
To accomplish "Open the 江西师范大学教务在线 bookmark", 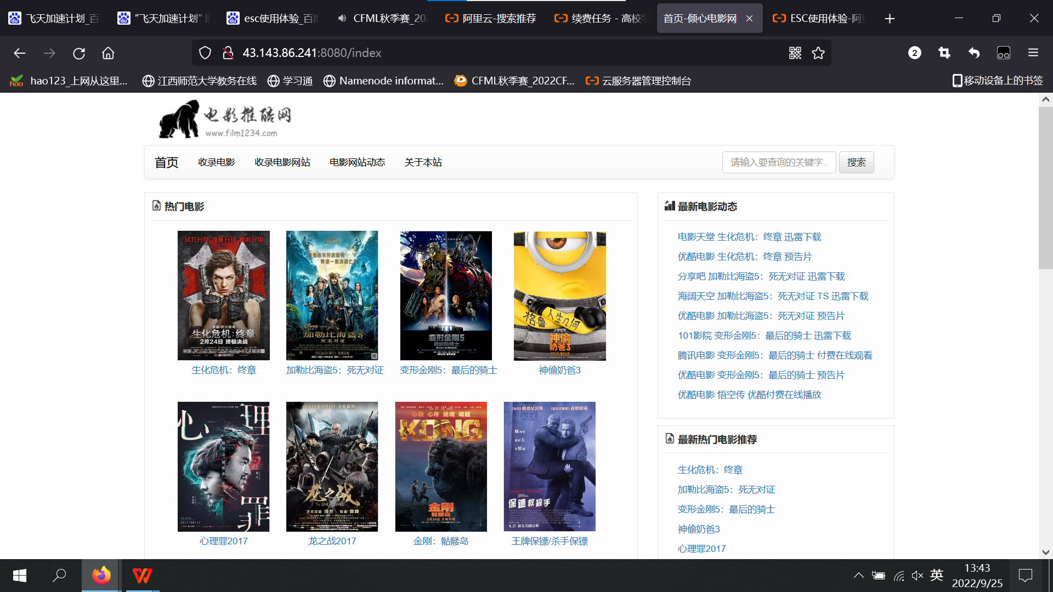I will pos(199,81).
